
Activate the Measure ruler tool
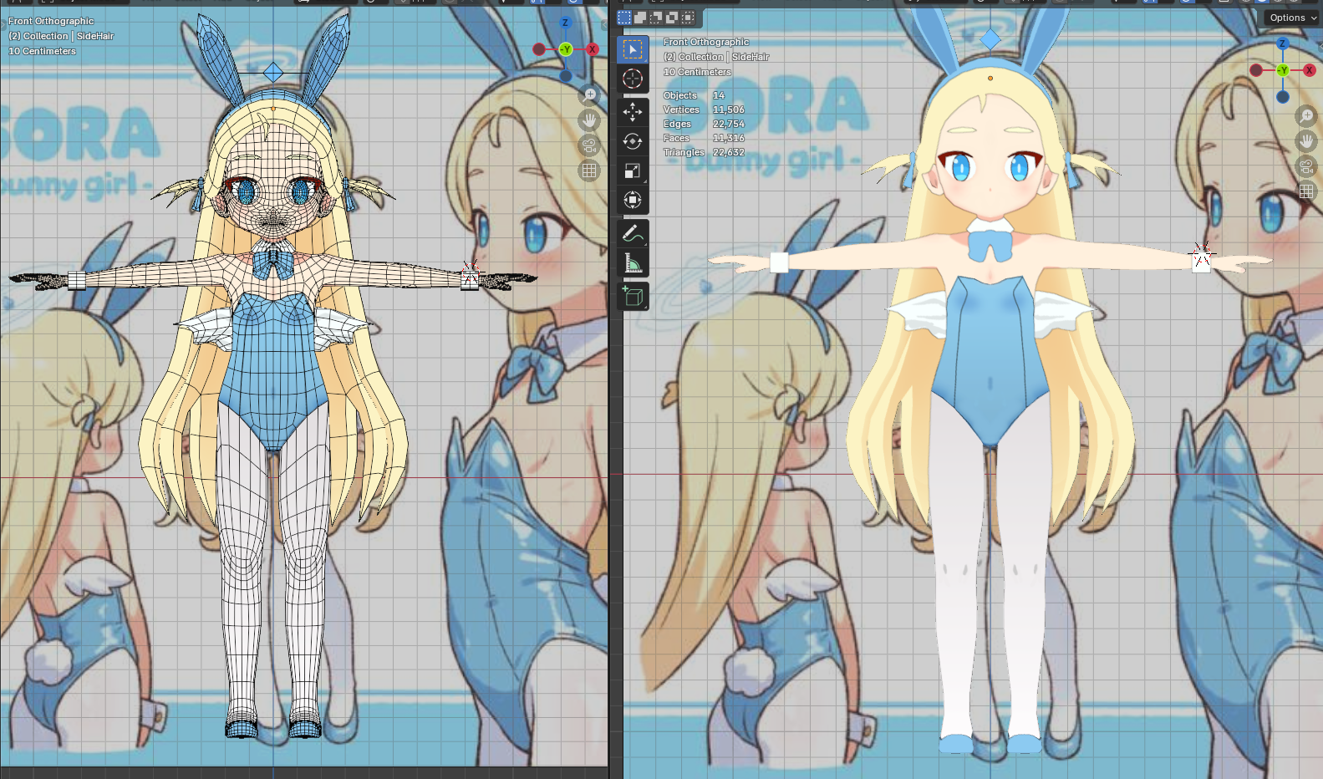point(633,263)
